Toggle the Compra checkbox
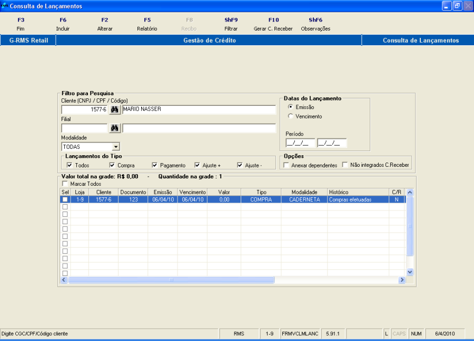This screenshot has width=474, height=341. click(112, 165)
